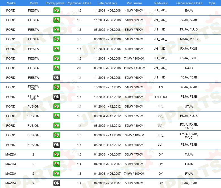Screen dimensions: 221x188
Task: Click petrol icon in the Fiesta Van 1.3 row
Action: click(x=57, y=87)
